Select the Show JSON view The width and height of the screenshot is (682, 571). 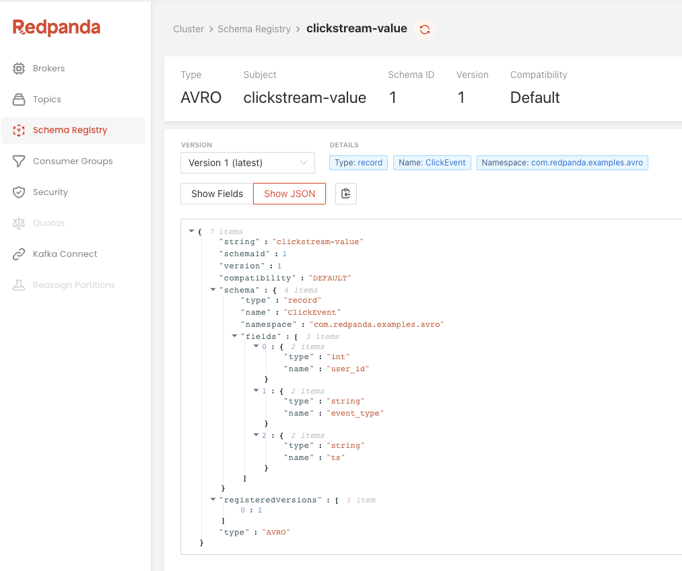[x=289, y=194]
